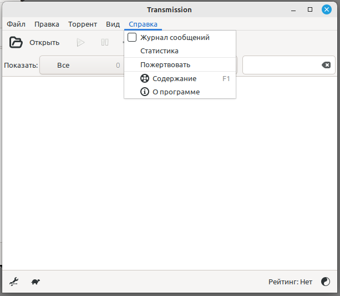Click the lifebuoy icon next to Содержание
The image size is (340, 296).
(x=145, y=78)
